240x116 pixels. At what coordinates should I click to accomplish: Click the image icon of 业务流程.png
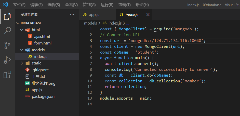(28, 83)
